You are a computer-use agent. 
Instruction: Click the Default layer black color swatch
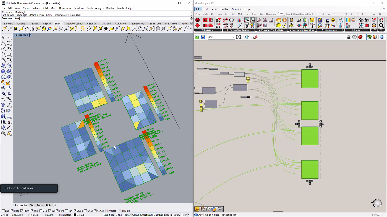[75, 215]
